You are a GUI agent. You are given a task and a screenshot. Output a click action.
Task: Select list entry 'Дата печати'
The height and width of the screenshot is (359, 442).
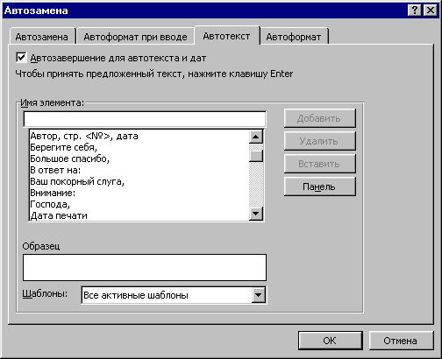(x=139, y=215)
